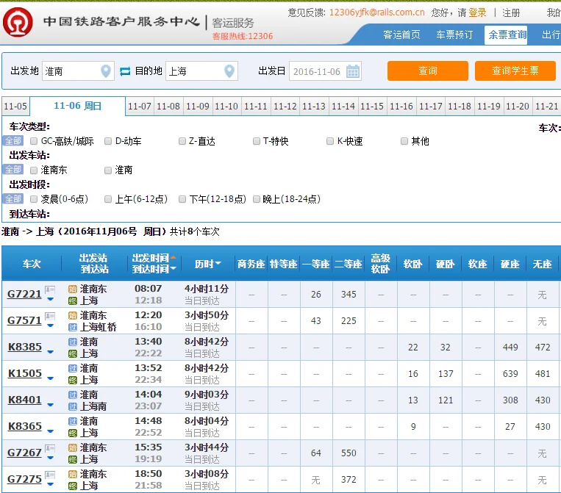
Task: Click the orange 查询 button
Action: tap(427, 71)
